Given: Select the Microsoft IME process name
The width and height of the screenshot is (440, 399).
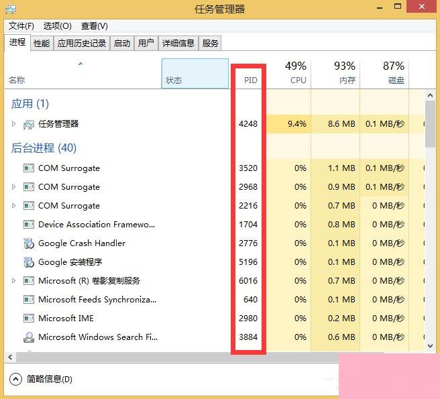Looking at the screenshot, I should (x=66, y=318).
